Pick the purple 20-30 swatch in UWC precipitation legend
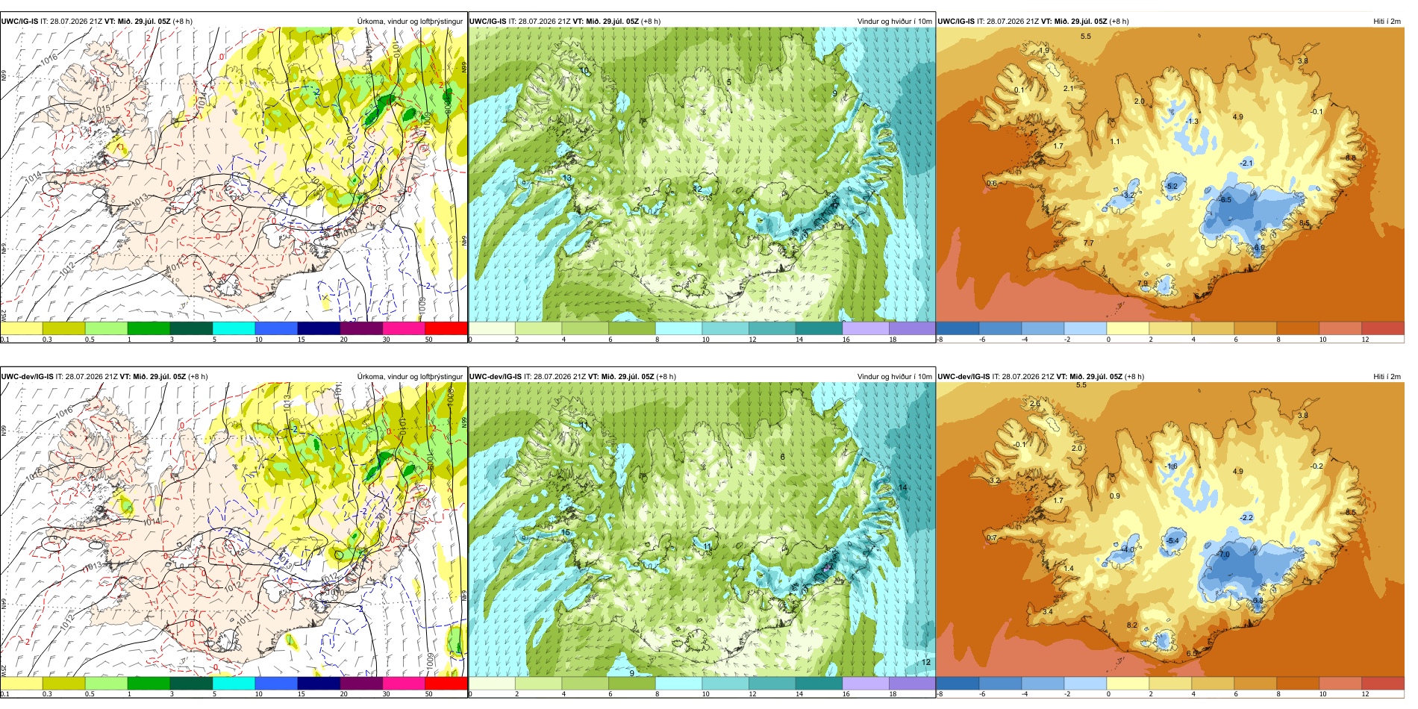1418x709 pixels. (x=361, y=328)
